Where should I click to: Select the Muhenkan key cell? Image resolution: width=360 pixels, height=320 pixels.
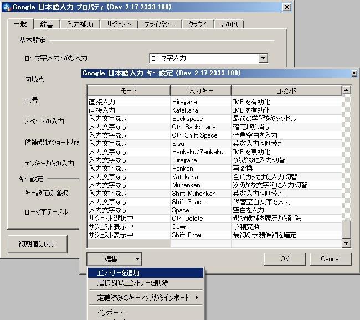point(200,185)
